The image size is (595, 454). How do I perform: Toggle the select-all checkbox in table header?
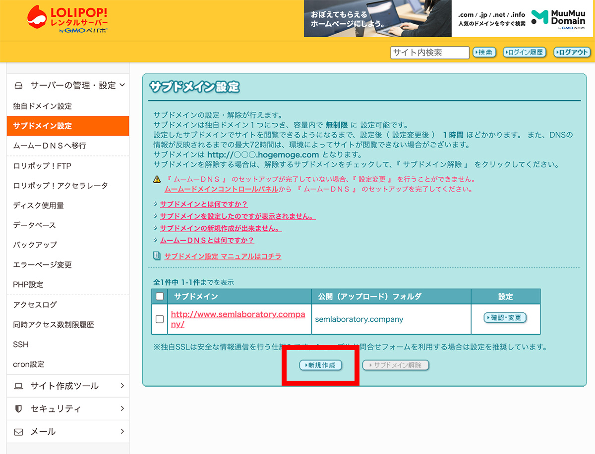coord(160,297)
